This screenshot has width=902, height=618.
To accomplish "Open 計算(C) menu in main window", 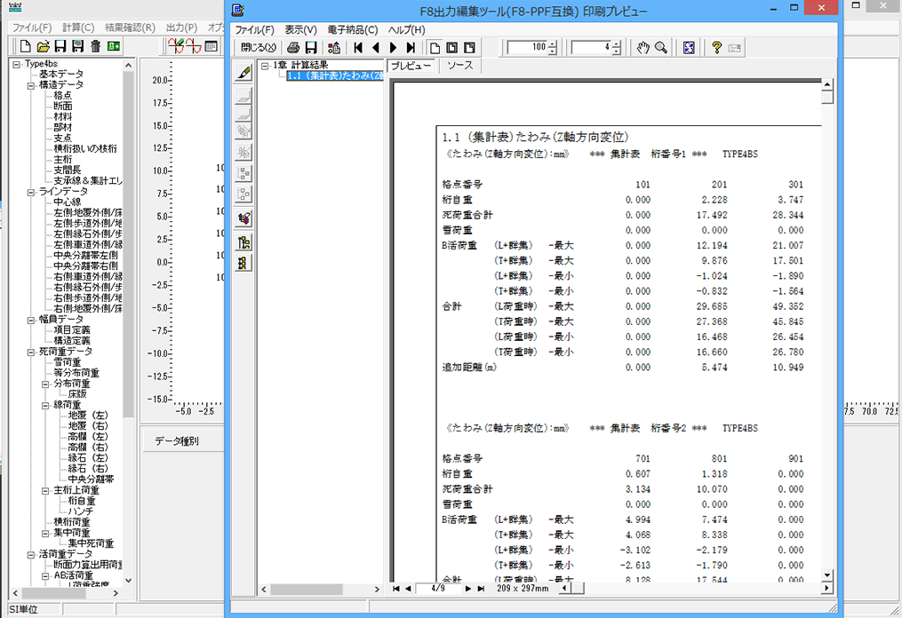I will [78, 28].
